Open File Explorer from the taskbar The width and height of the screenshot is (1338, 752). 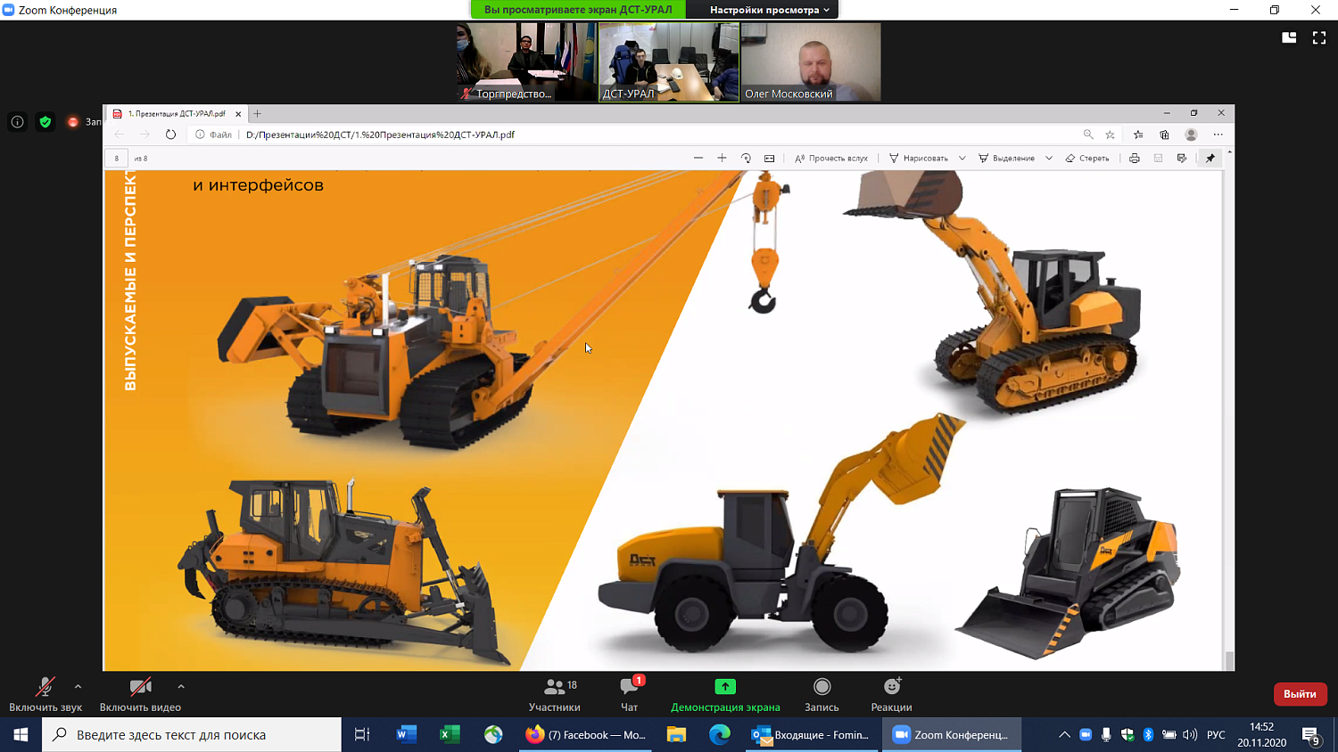coord(676,734)
